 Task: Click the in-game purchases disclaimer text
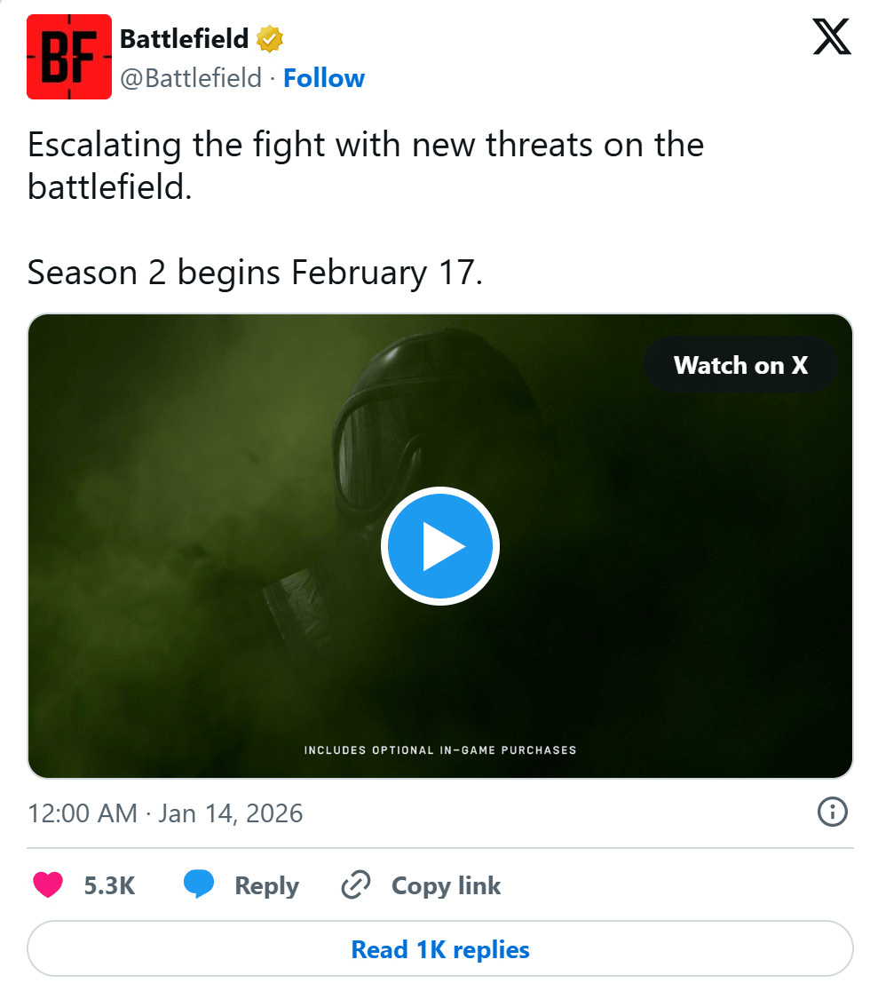[439, 750]
